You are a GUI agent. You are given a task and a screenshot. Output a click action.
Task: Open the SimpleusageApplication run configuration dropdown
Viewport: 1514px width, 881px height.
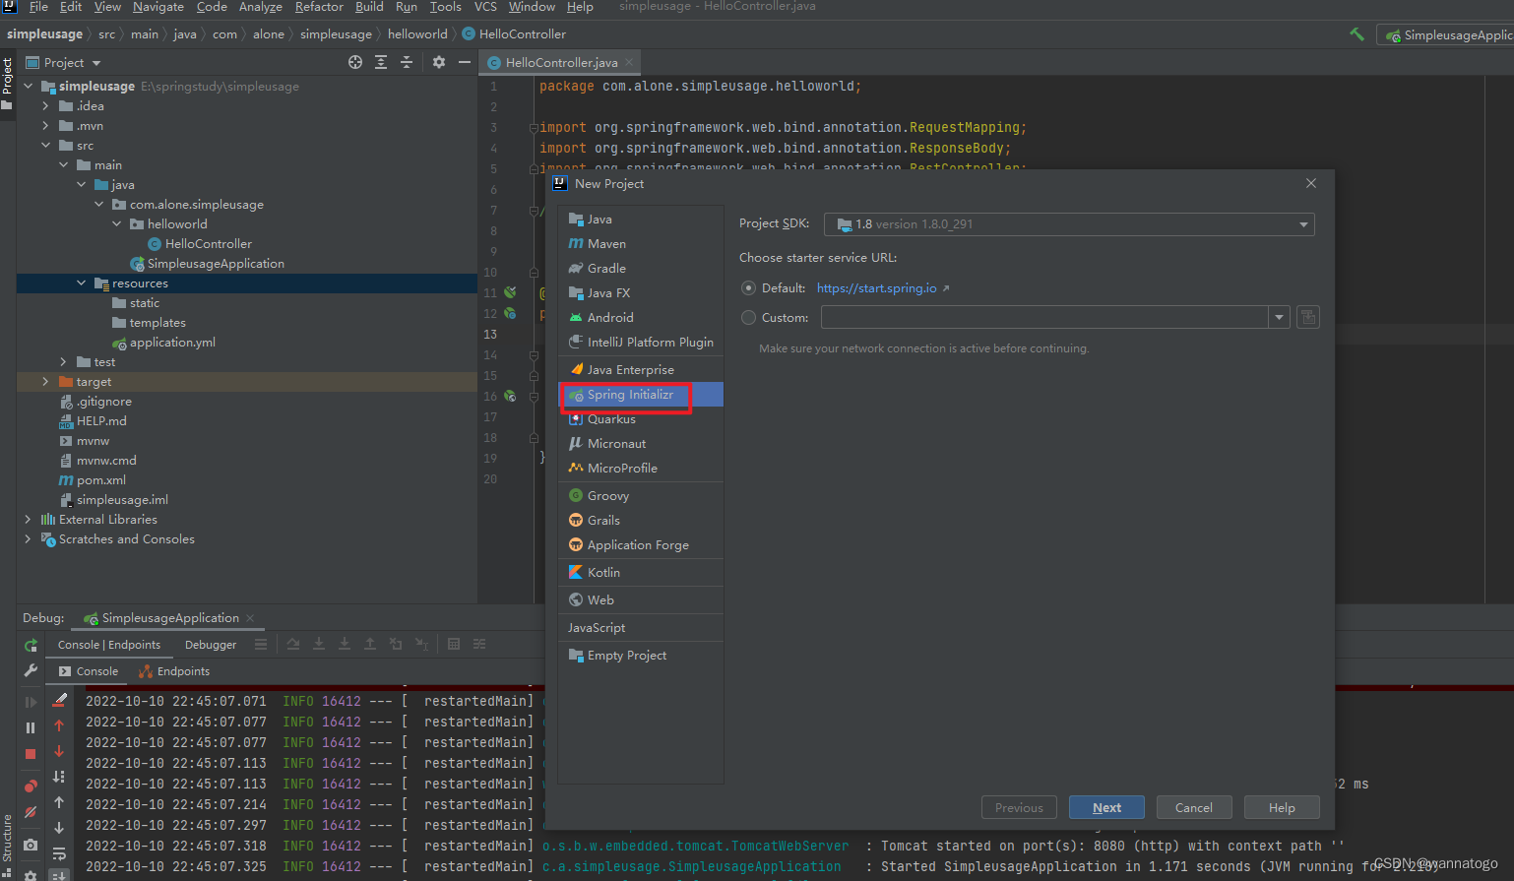[1445, 35]
